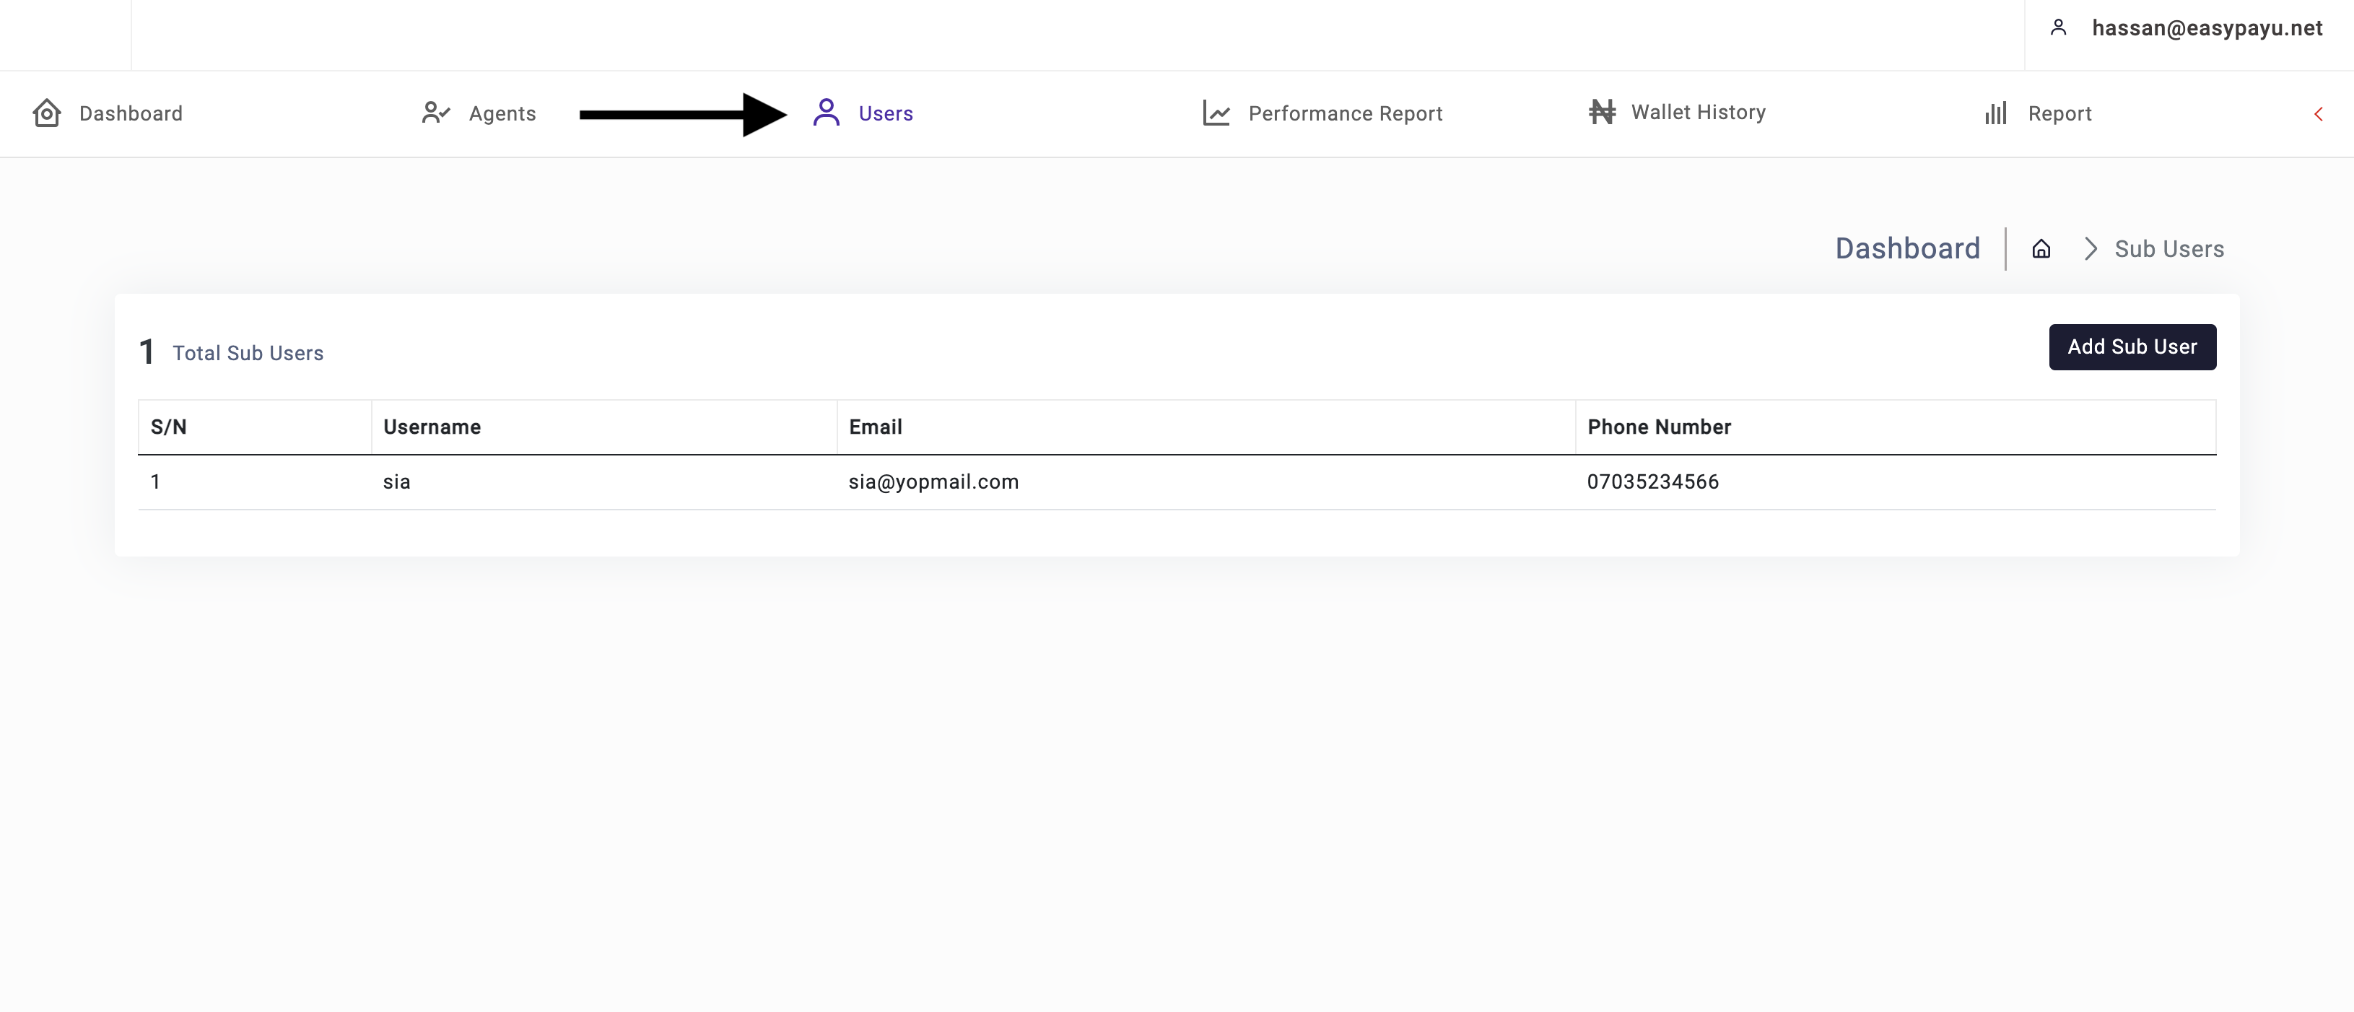Click the Dashboard home icon in navbar

pos(47,113)
